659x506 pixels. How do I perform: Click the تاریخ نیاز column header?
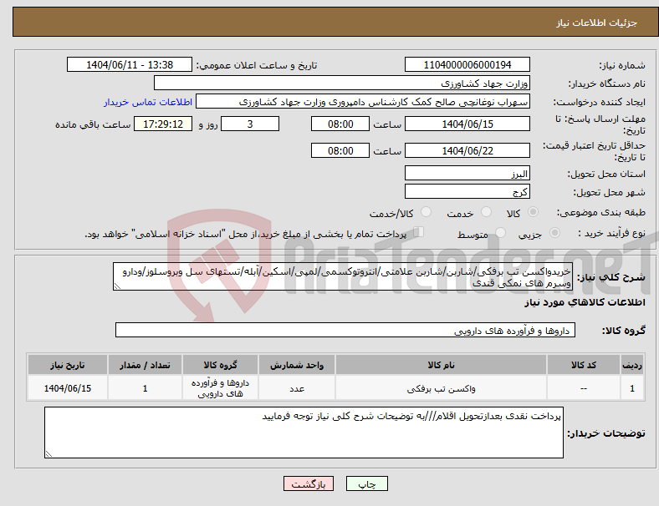(x=68, y=365)
